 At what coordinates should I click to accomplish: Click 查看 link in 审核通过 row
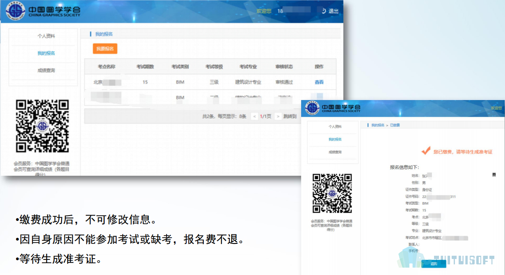coord(319,82)
